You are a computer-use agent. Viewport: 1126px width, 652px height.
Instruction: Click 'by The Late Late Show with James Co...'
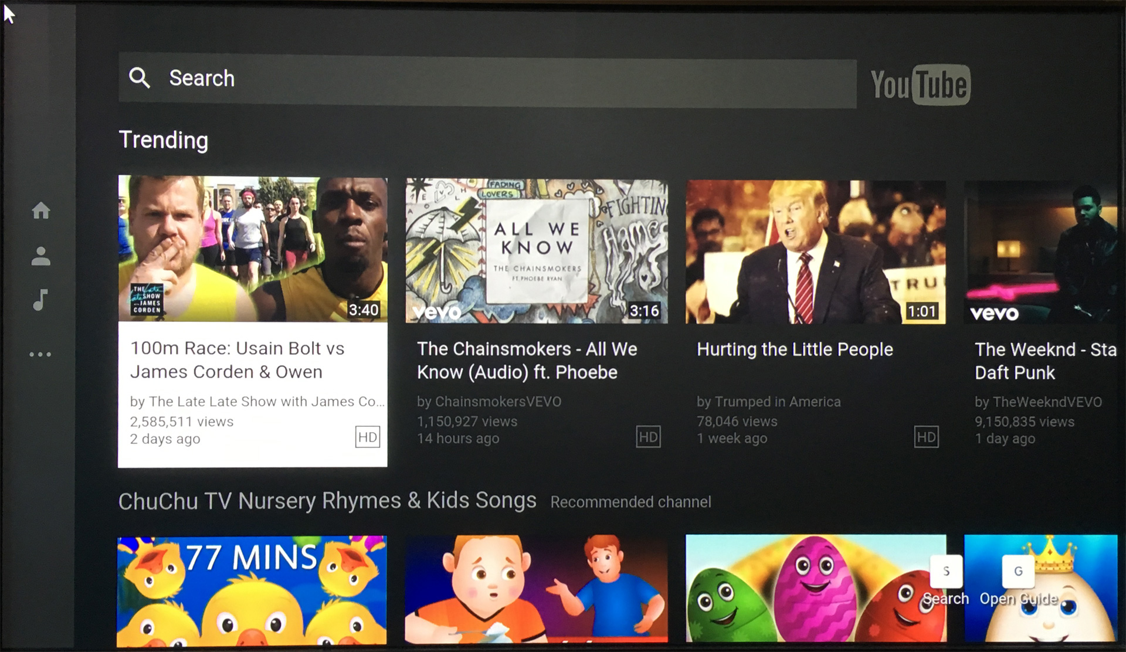pos(257,402)
